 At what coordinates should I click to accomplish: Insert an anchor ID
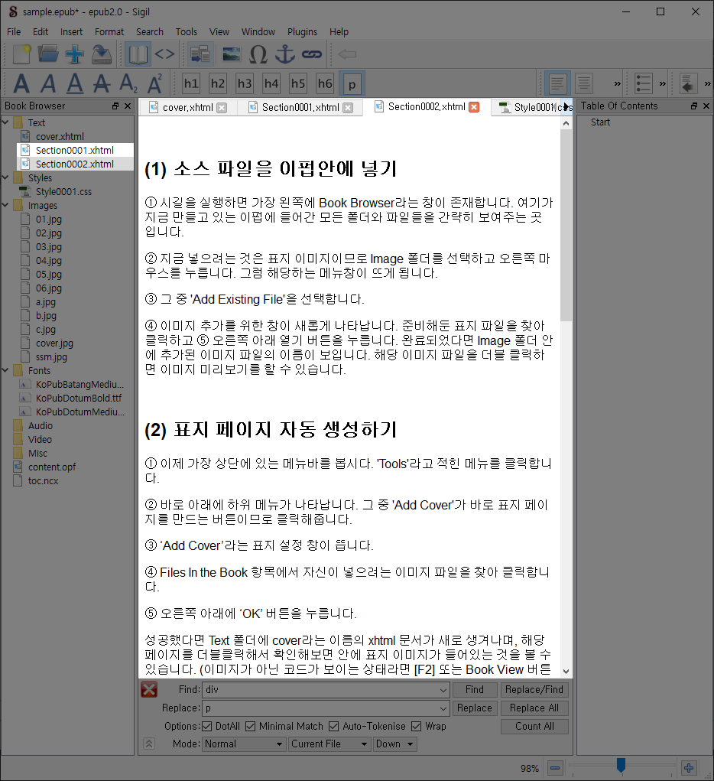pos(284,54)
